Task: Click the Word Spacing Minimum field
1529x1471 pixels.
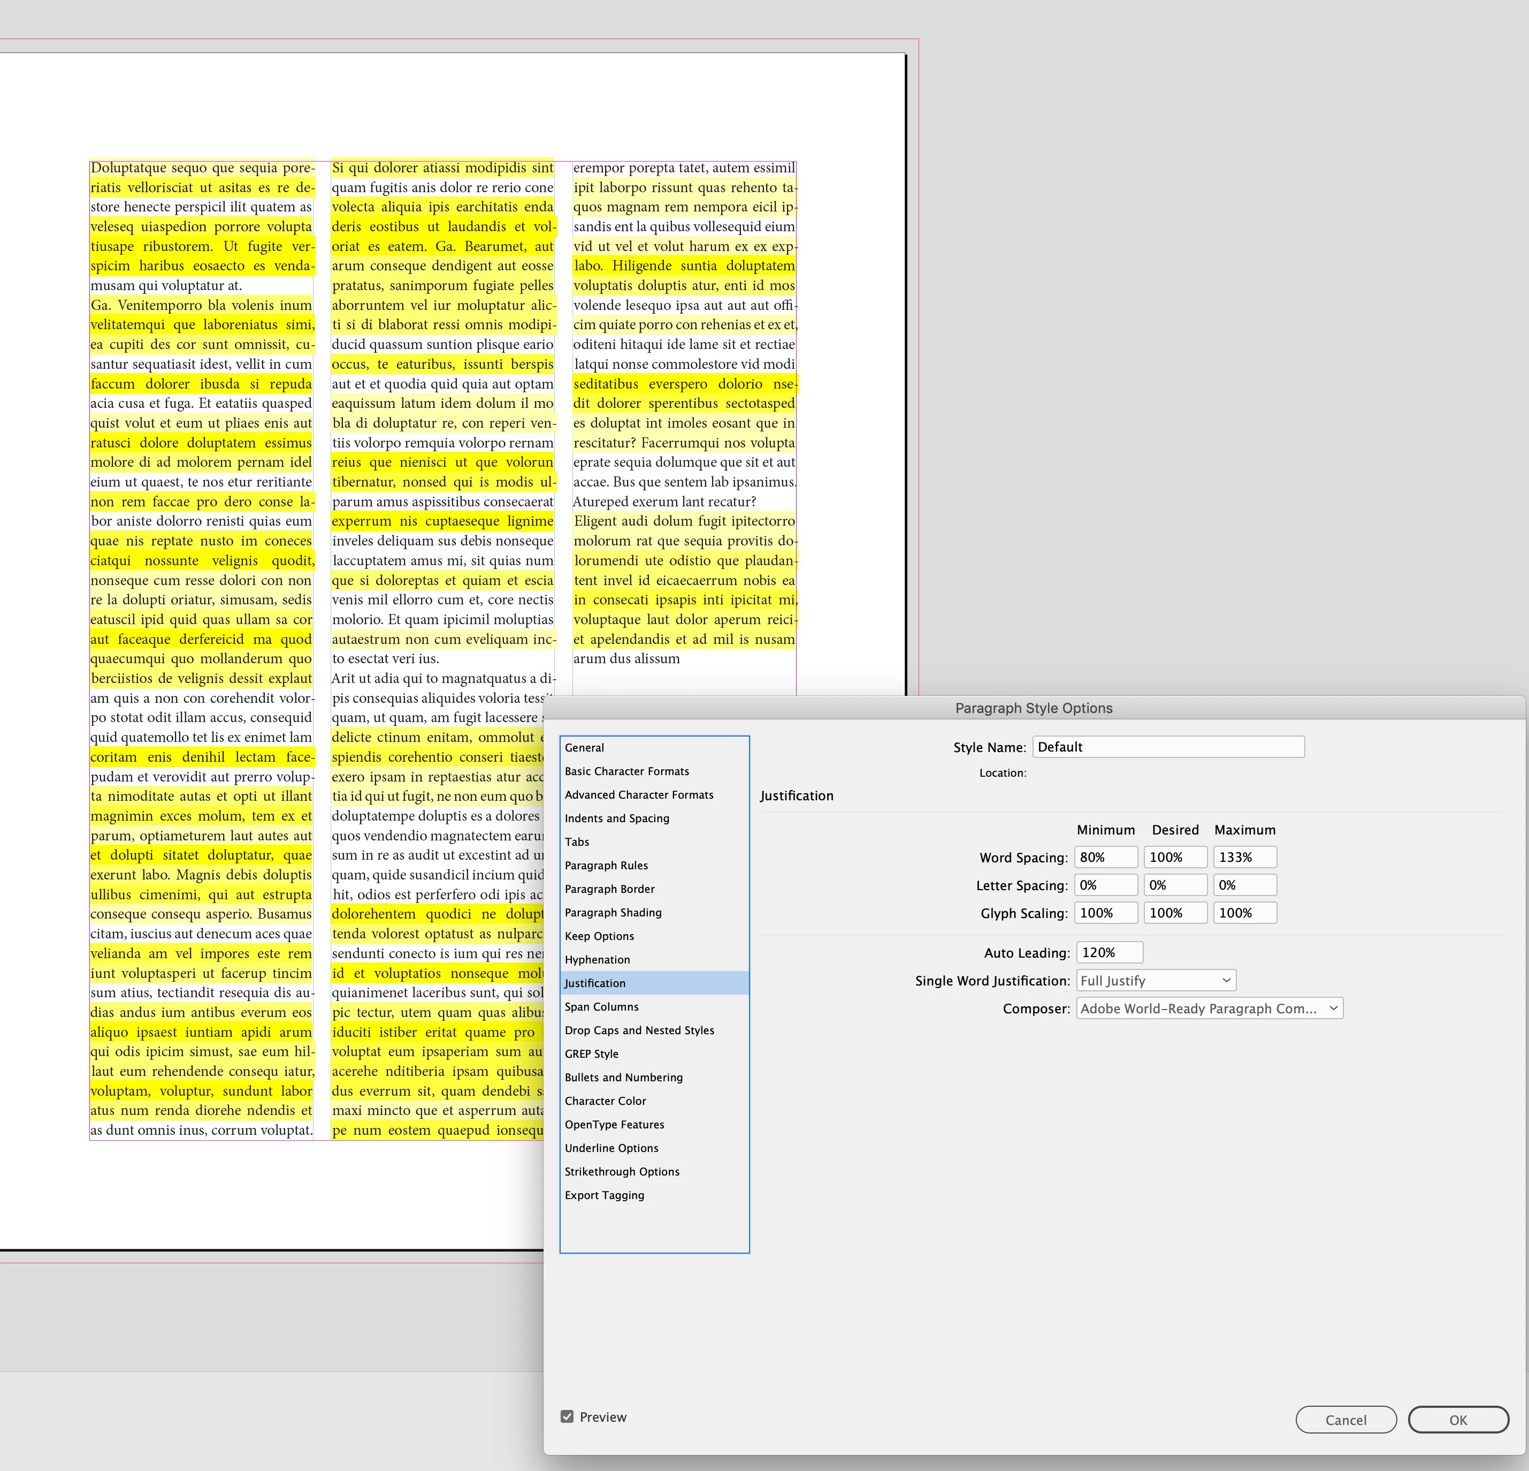Action: (x=1105, y=857)
